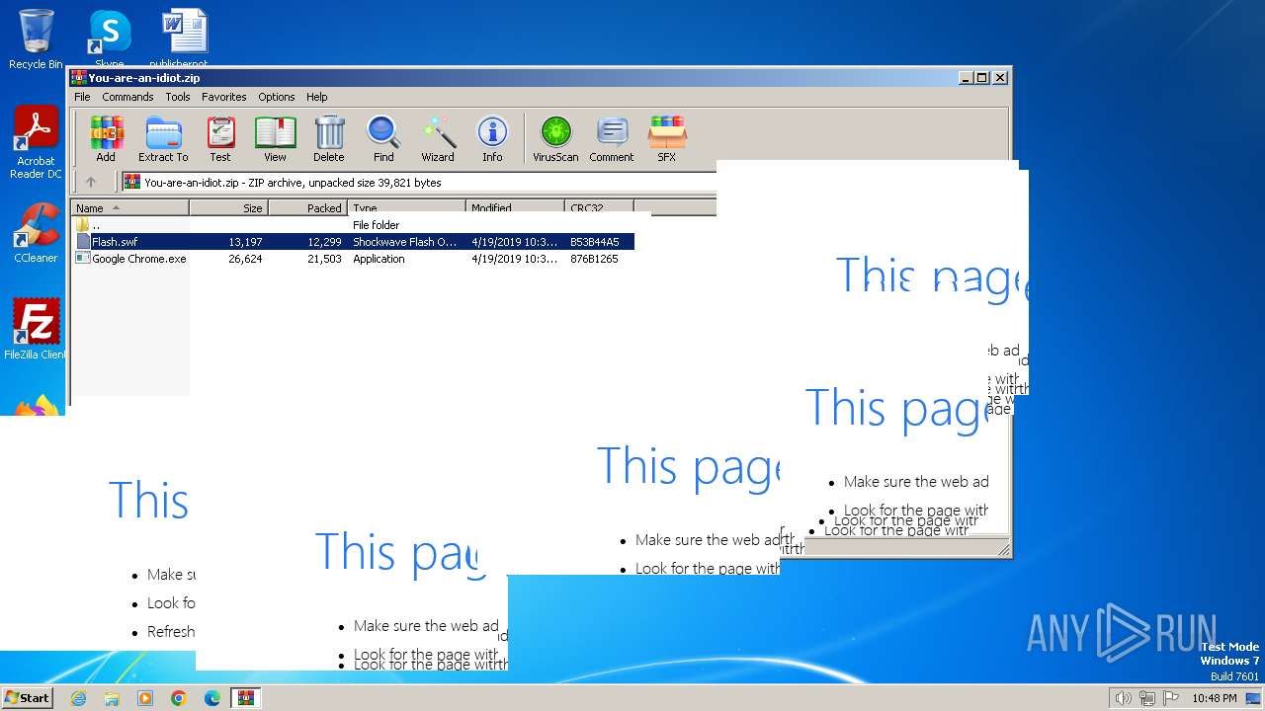
Task: Select the Flash.swf file row
Action: pos(353,242)
